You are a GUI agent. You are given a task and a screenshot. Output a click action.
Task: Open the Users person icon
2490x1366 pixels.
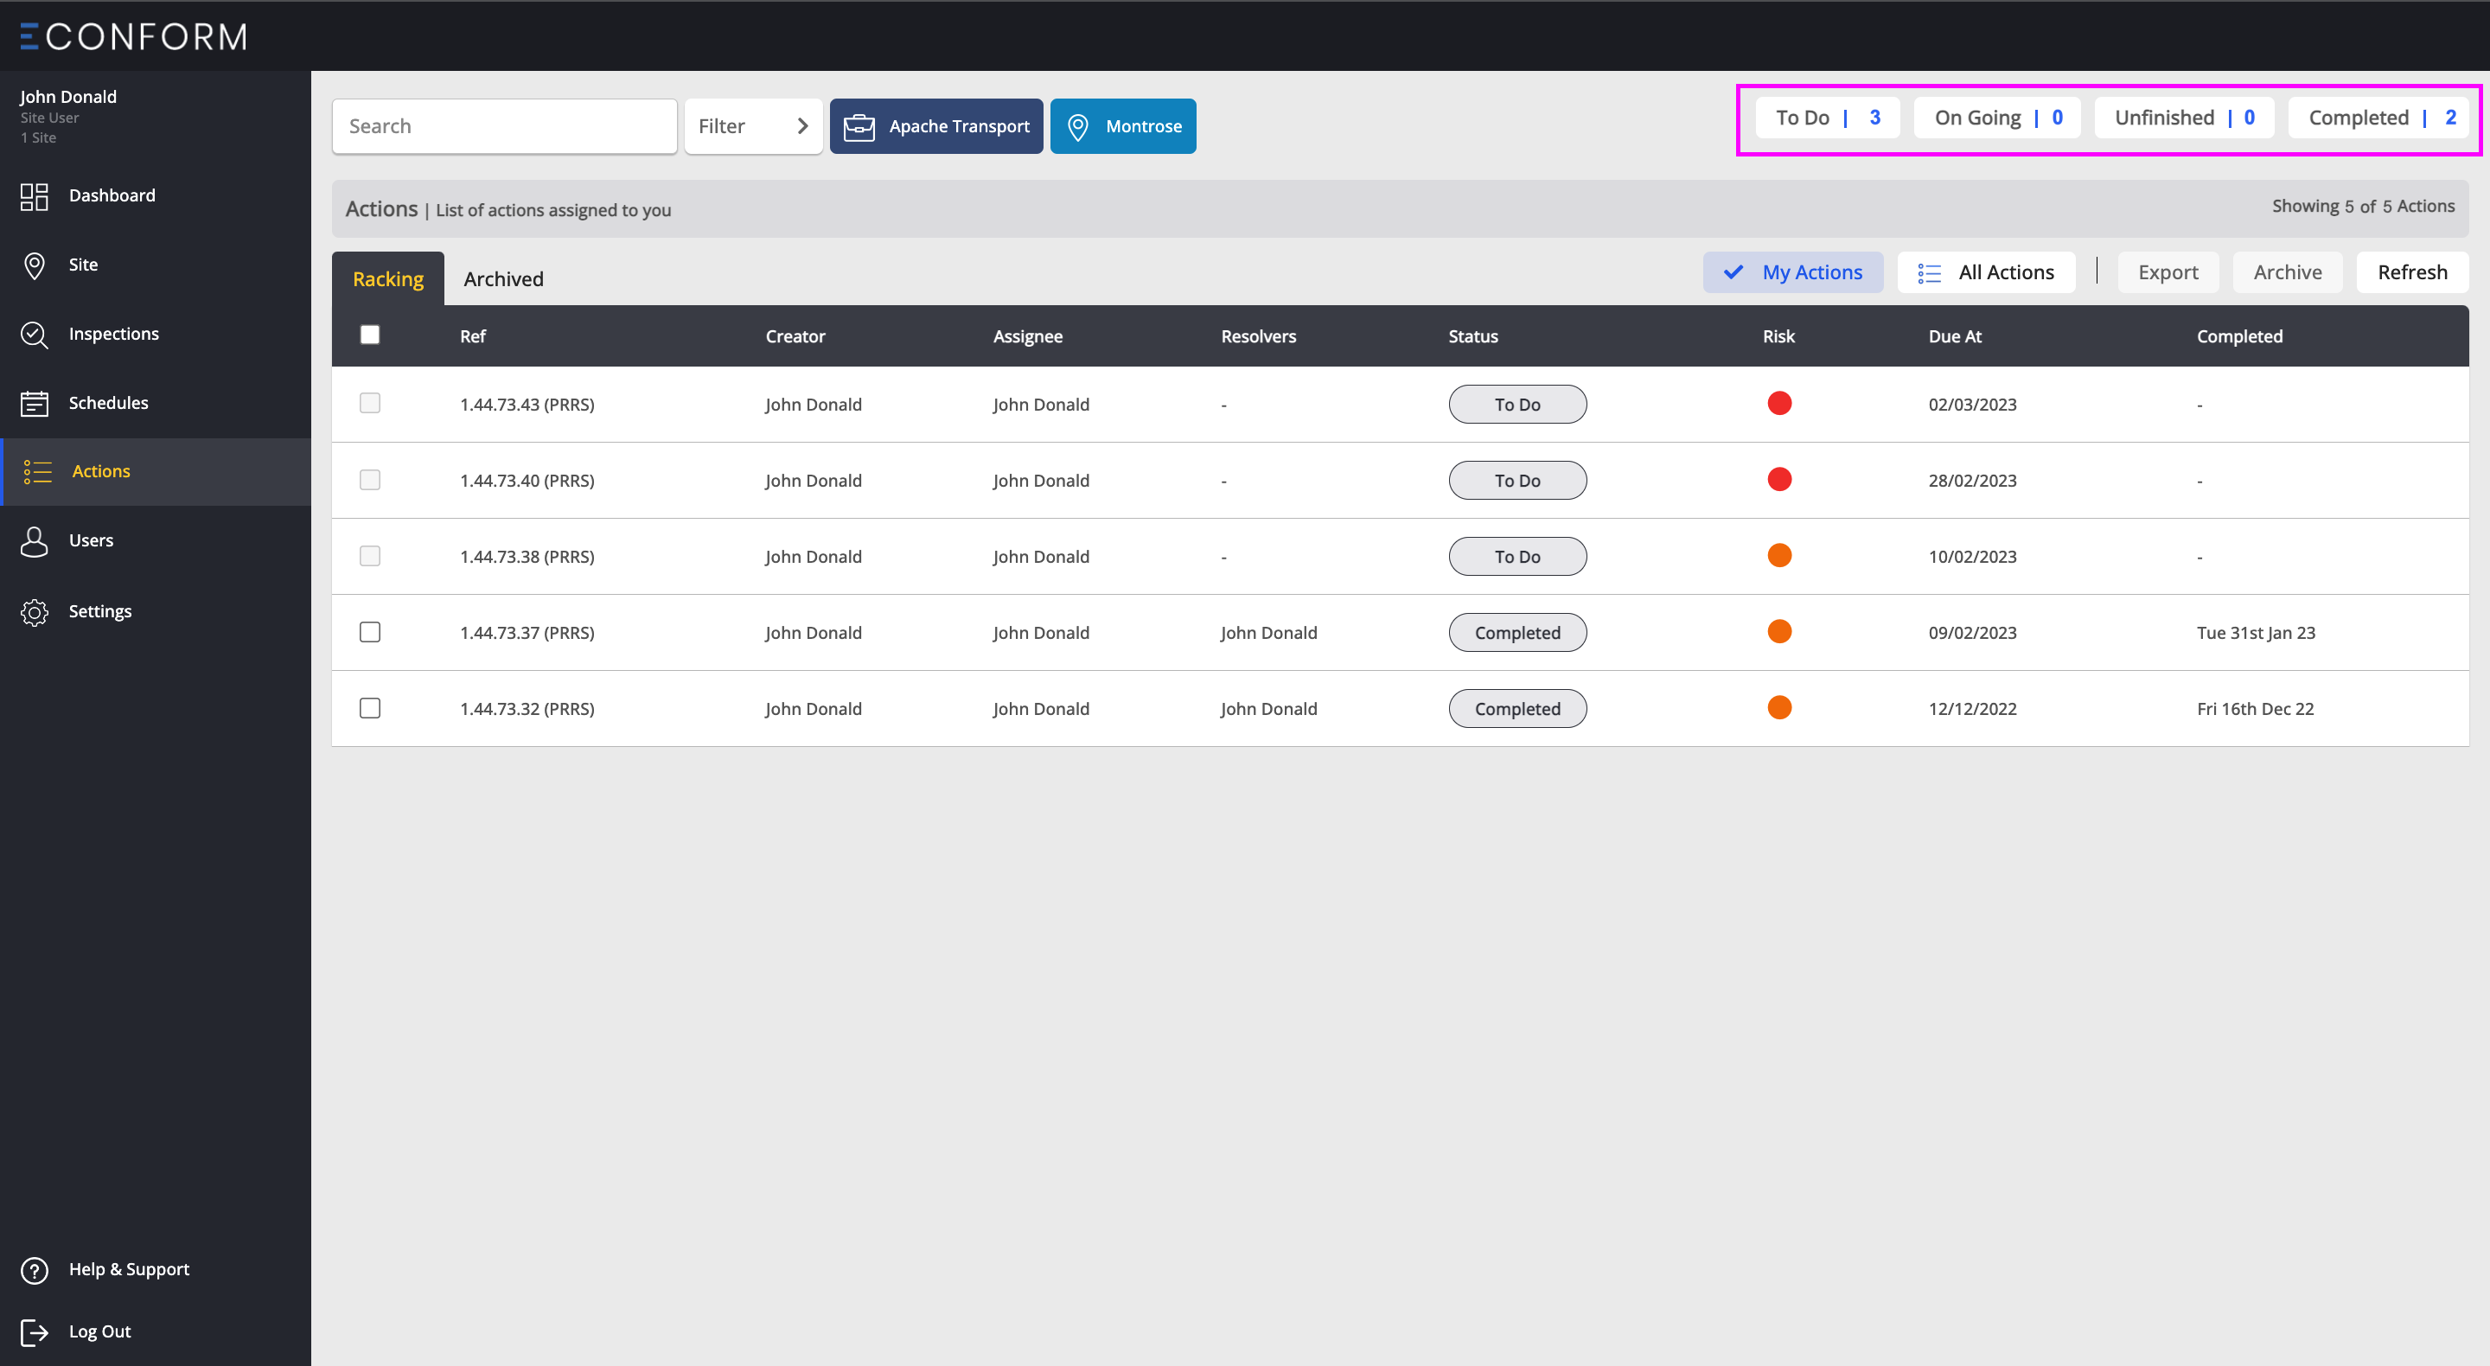tap(34, 541)
